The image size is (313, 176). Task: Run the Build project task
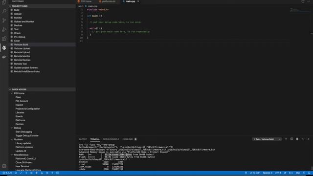(17, 10)
